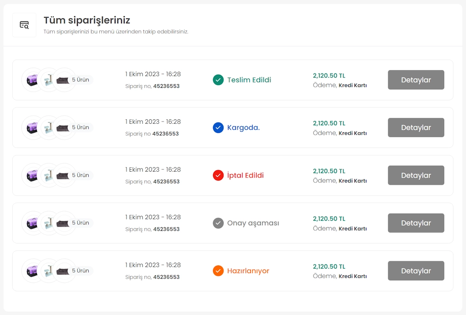
Task: Click Kredi Kartı payment text in Teslim Edildi row
Action: [x=353, y=85]
